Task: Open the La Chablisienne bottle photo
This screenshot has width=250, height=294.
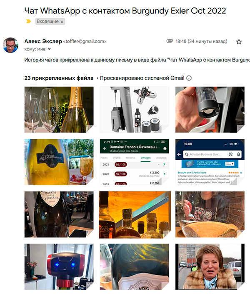Action: tap(59, 162)
